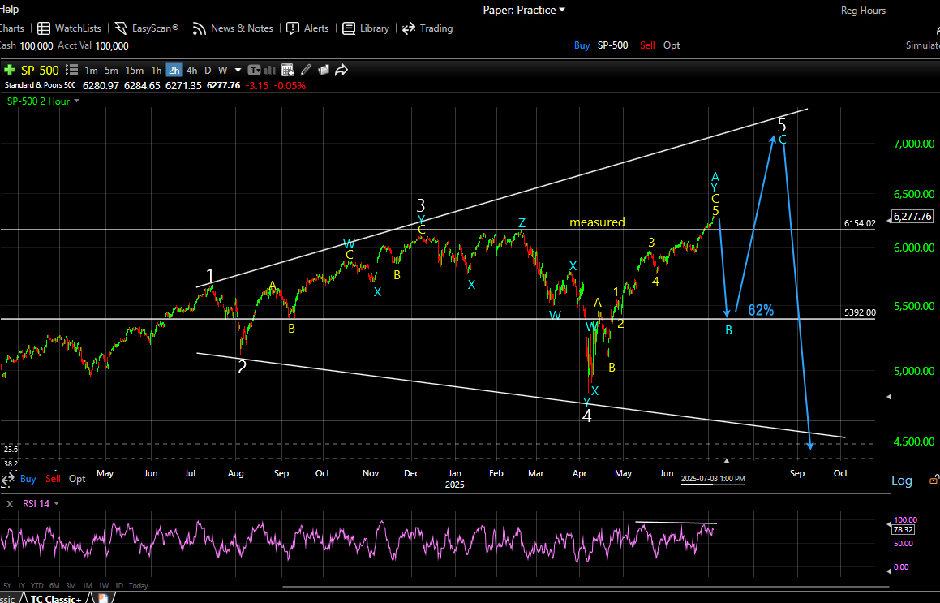
Task: Click the orange lock icon beside Log
Action: (x=934, y=480)
